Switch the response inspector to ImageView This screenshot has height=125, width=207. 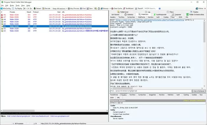[153, 95]
